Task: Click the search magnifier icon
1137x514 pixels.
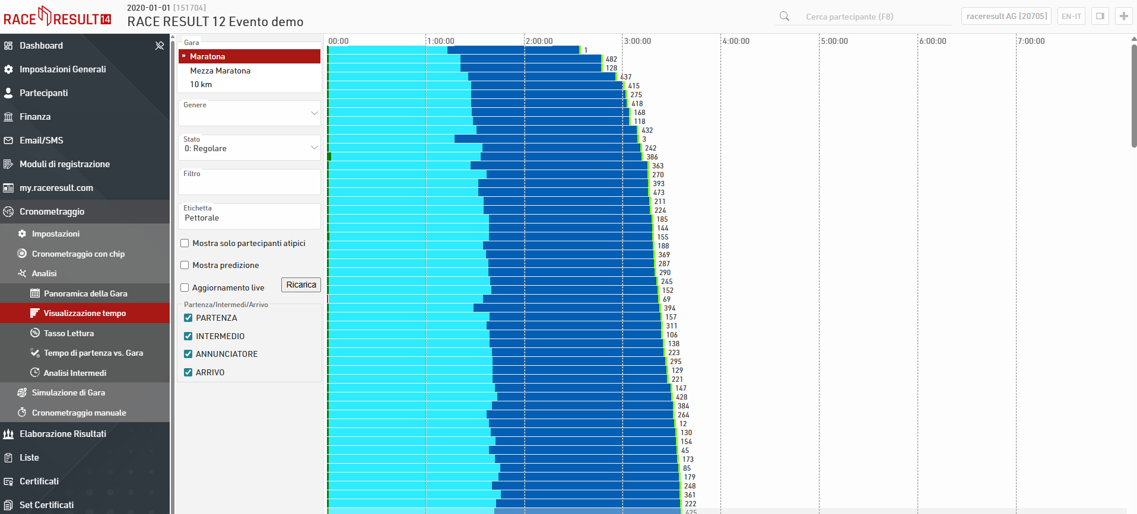Action: (x=784, y=17)
